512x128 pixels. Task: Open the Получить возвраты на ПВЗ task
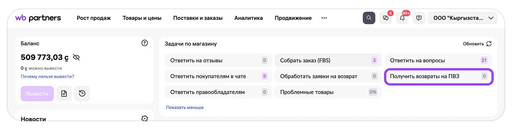pos(438,76)
